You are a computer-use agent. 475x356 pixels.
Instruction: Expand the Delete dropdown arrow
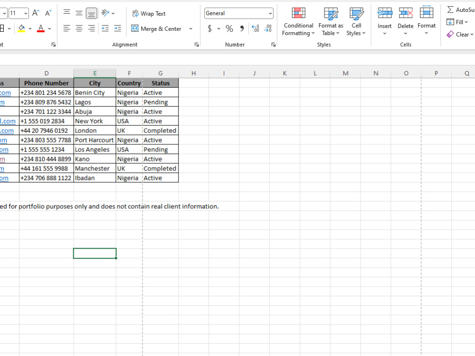(x=406, y=33)
